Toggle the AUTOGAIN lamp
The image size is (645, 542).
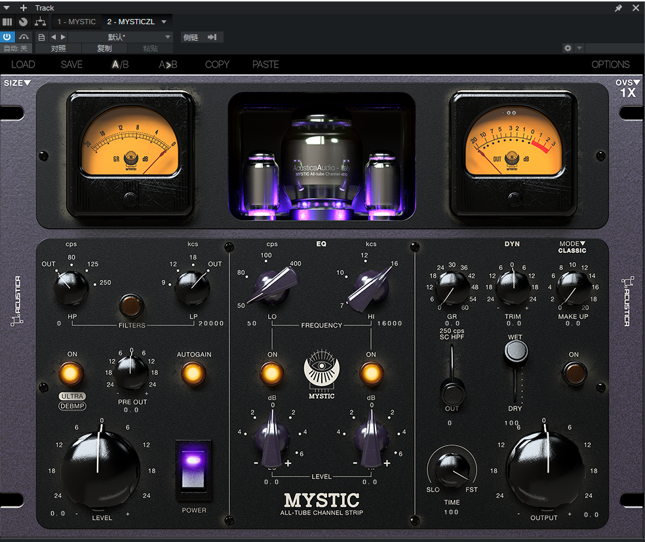(193, 374)
